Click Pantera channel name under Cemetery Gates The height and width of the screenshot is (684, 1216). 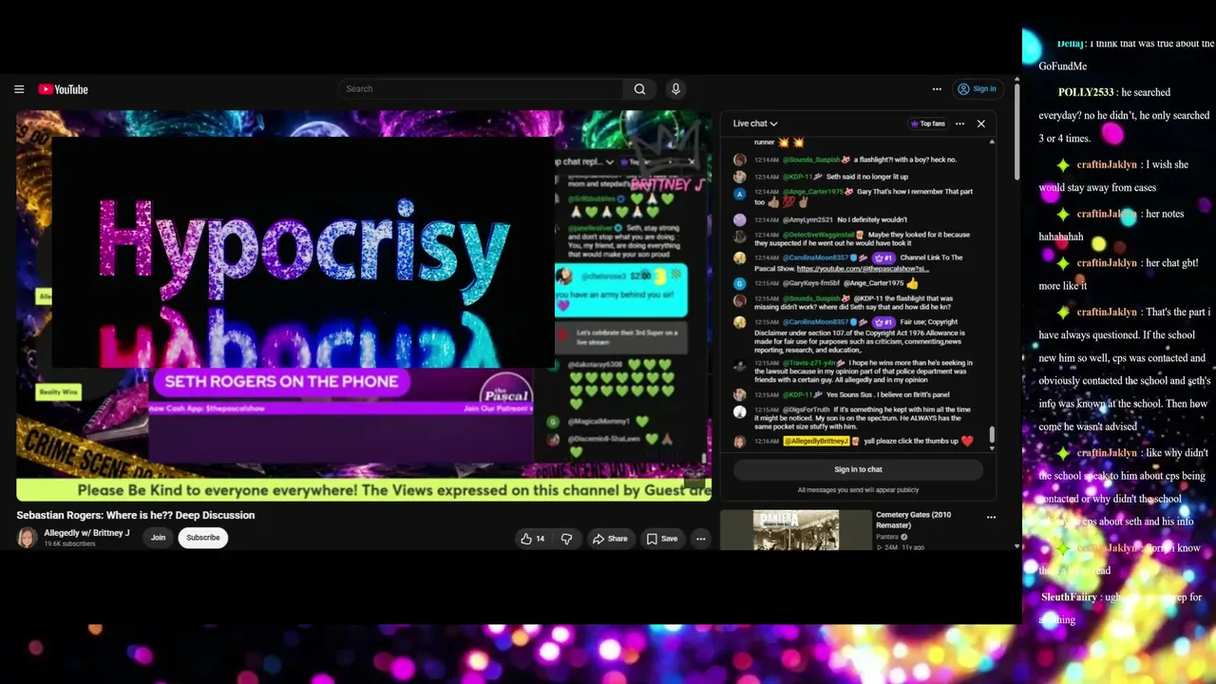887,537
